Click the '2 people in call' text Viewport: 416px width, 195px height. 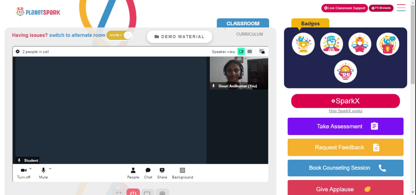(x=35, y=52)
